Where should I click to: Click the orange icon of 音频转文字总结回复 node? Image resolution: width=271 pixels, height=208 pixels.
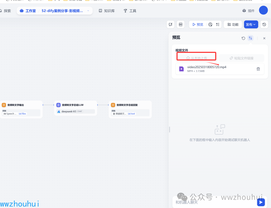pos(113,105)
